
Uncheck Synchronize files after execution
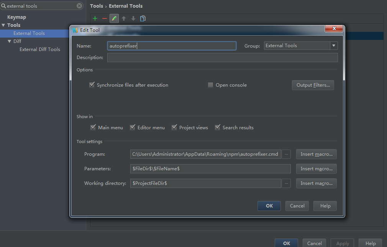pos(92,85)
